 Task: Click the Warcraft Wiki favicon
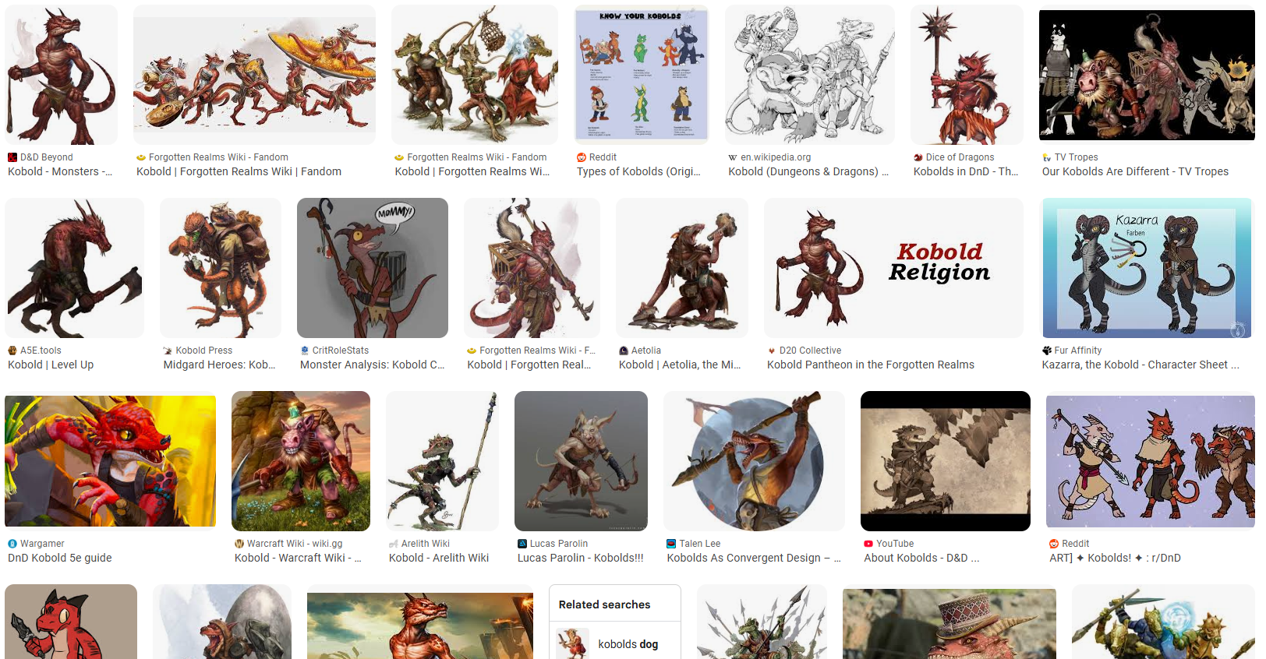239,544
